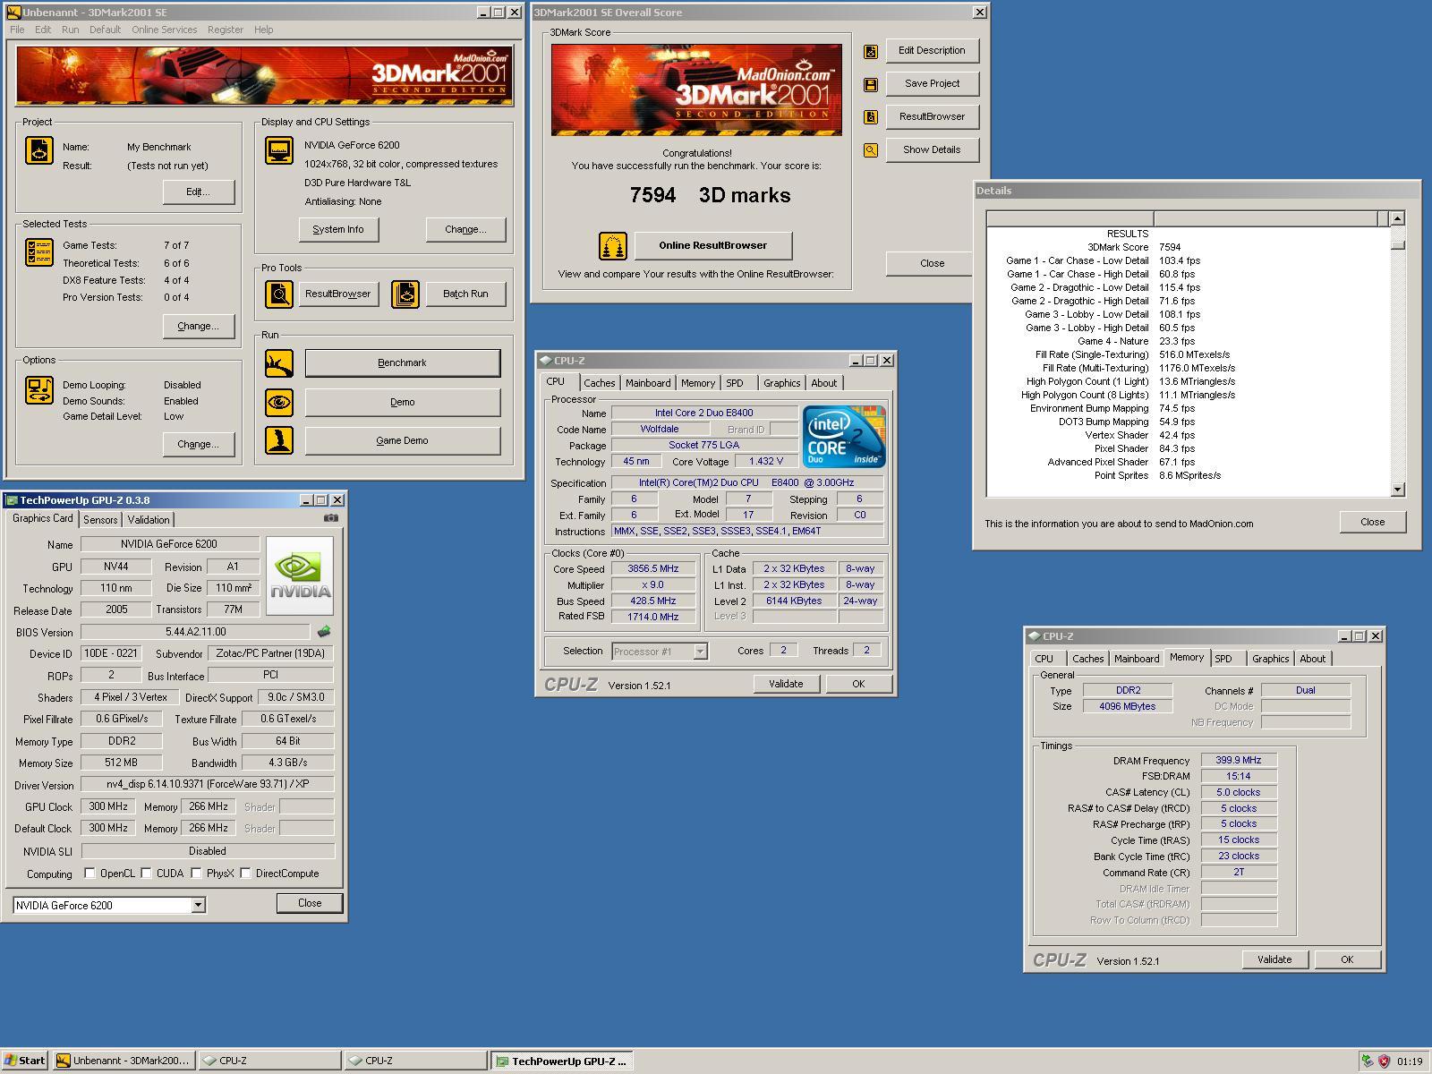This screenshot has width=1432, height=1074.
Task: Click the network tray icon in taskbar
Action: pos(1367,1061)
